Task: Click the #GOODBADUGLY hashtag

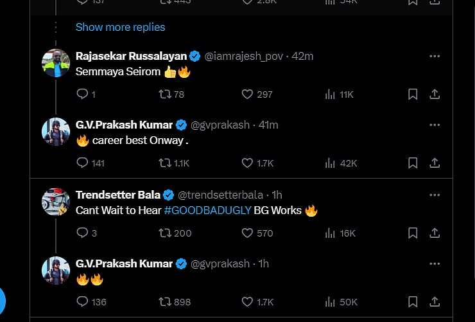Action: click(207, 210)
